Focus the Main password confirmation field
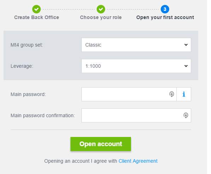This screenshot has width=211, height=174. (x=136, y=115)
